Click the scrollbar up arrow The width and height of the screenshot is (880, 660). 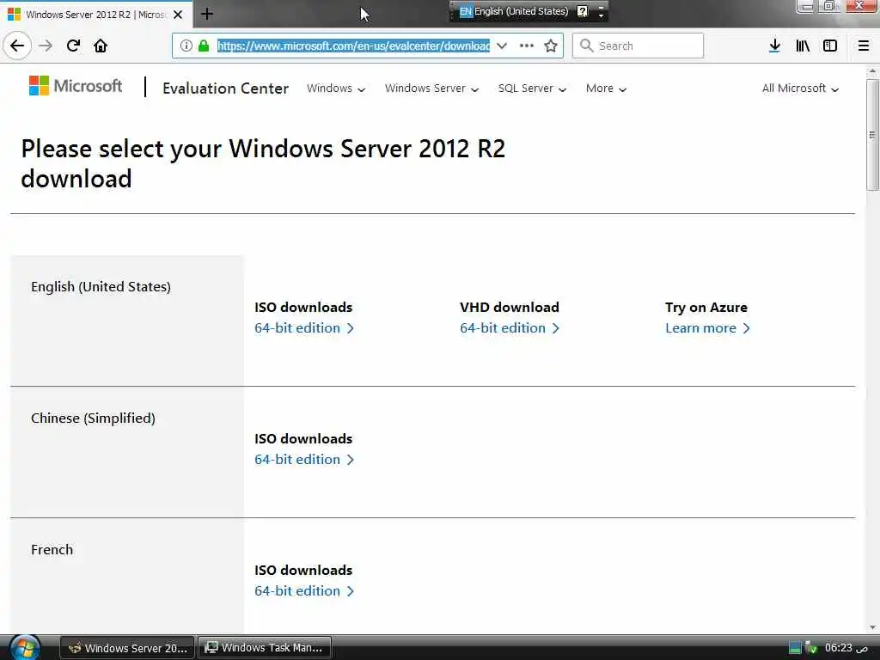tap(872, 72)
